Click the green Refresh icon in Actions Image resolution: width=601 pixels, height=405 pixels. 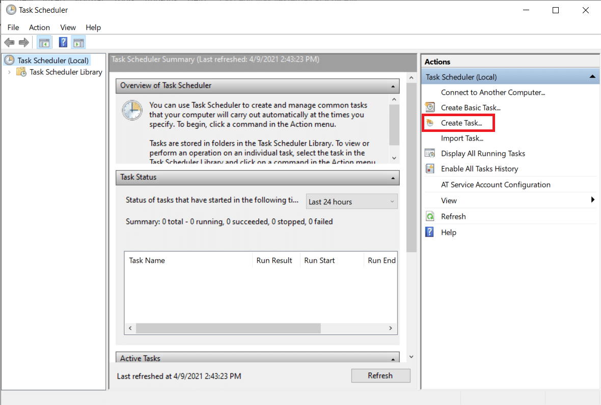point(430,217)
